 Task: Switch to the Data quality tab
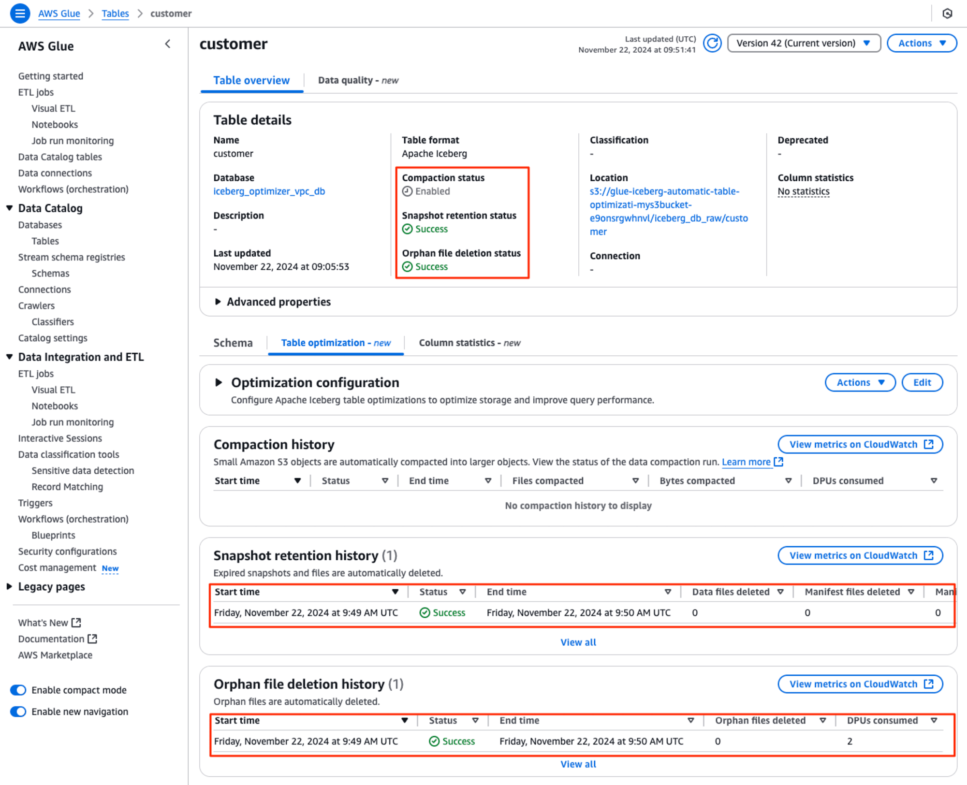tap(358, 80)
